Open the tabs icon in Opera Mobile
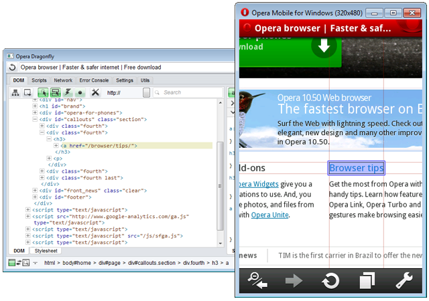 pos(367,280)
